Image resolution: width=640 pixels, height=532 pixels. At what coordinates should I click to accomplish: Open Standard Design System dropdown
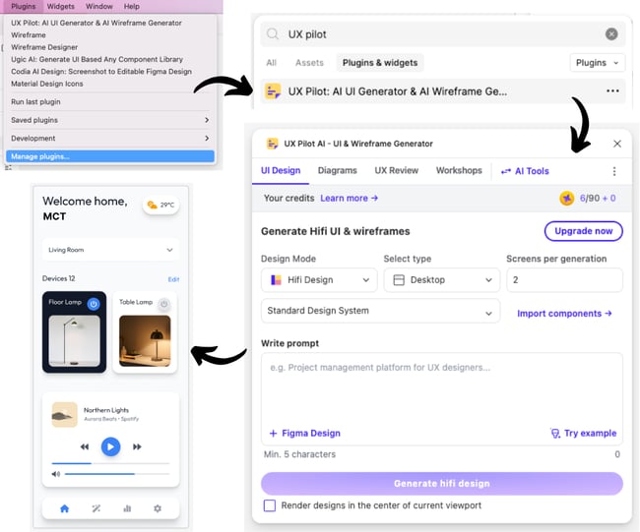[x=380, y=311]
